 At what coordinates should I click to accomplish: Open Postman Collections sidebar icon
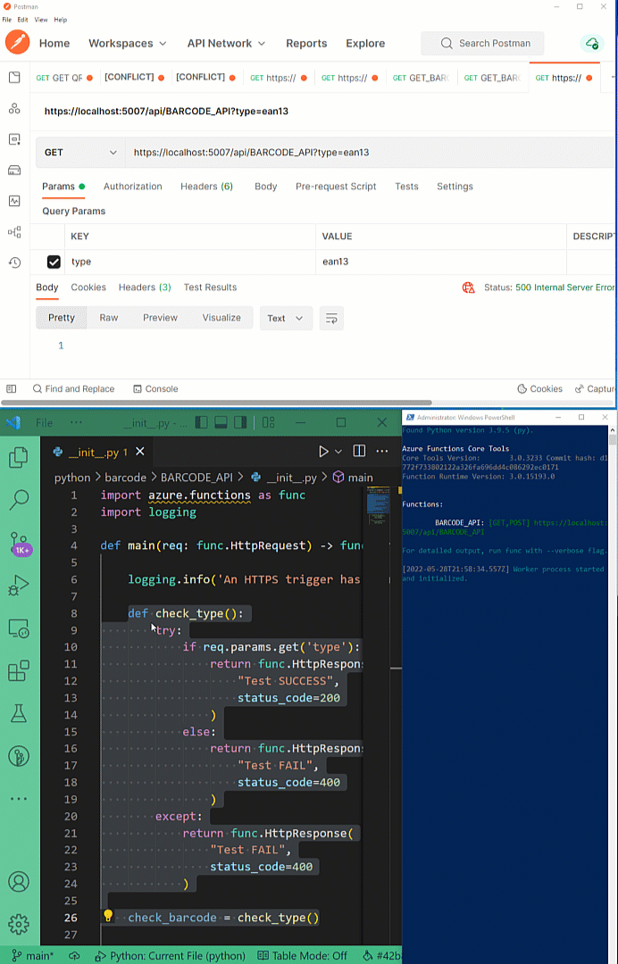(x=14, y=78)
